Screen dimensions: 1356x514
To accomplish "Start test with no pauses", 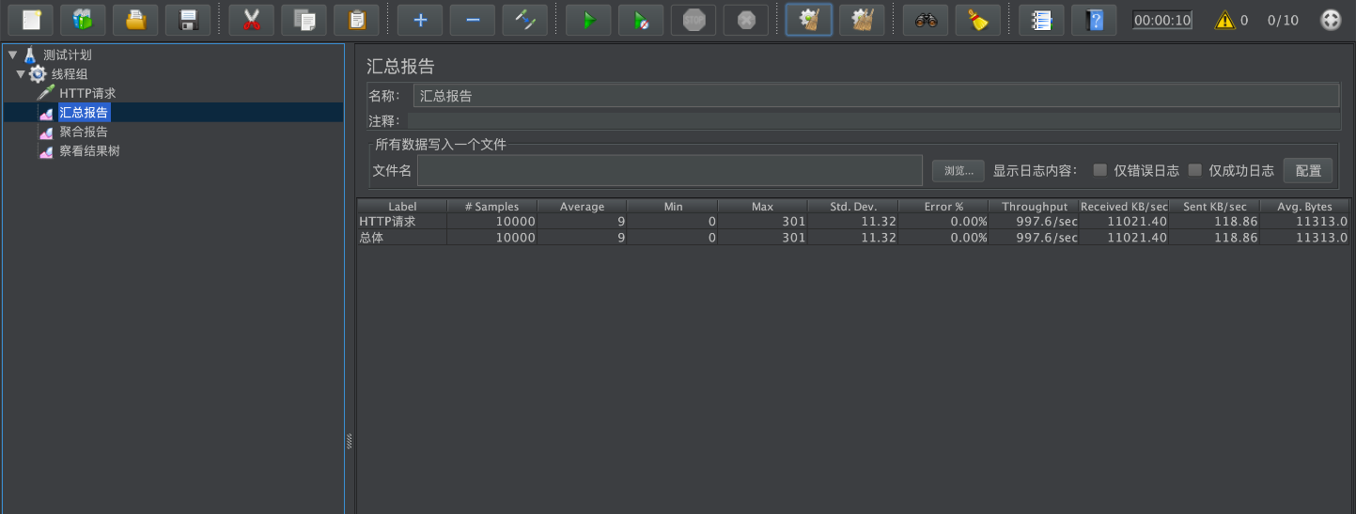I will (x=641, y=20).
